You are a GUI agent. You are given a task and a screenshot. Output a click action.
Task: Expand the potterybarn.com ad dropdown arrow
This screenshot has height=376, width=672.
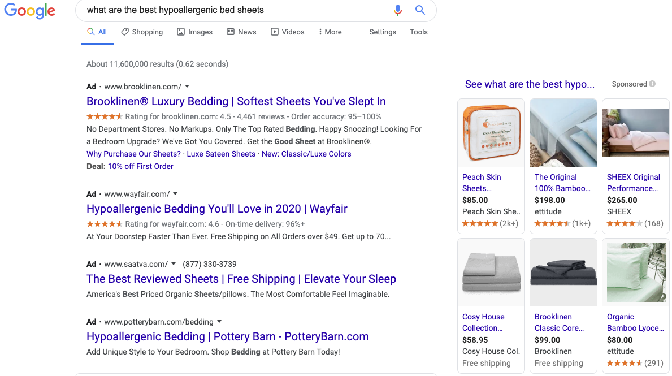point(219,322)
